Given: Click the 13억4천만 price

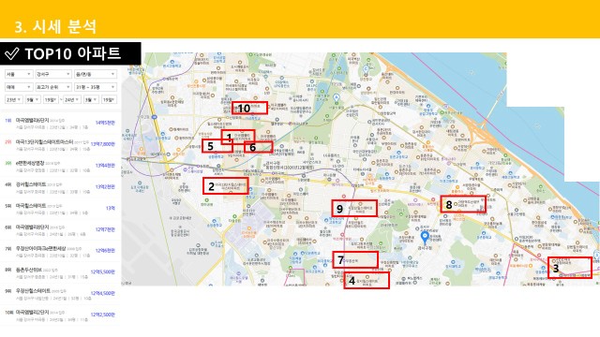Looking at the screenshot, I should [x=105, y=166].
